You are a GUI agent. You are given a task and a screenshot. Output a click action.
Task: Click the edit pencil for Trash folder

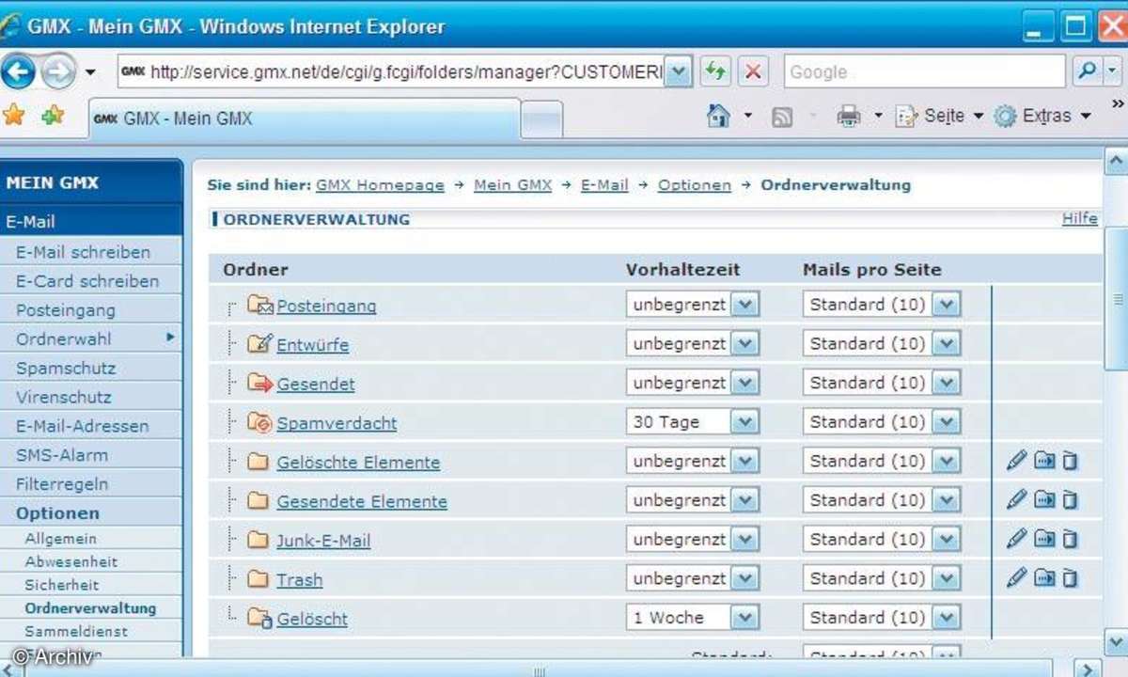(1016, 577)
